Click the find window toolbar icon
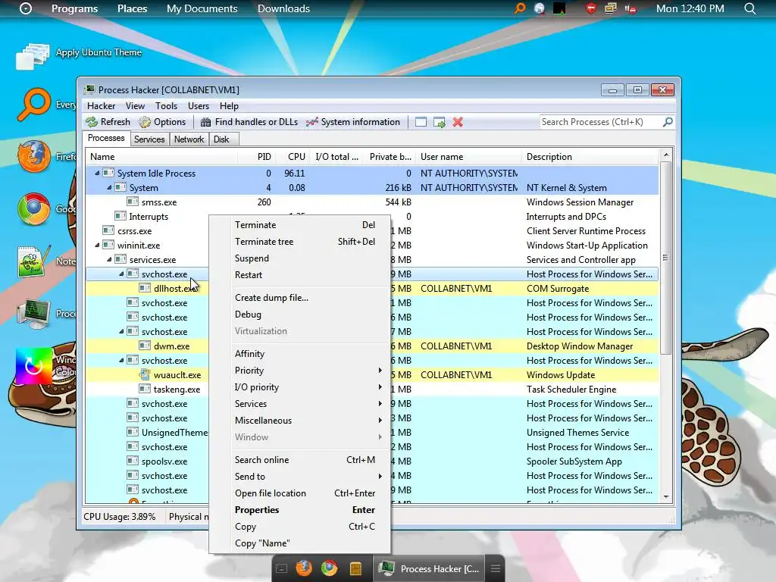Viewport: 776px width, 582px height. pyautogui.click(x=421, y=122)
